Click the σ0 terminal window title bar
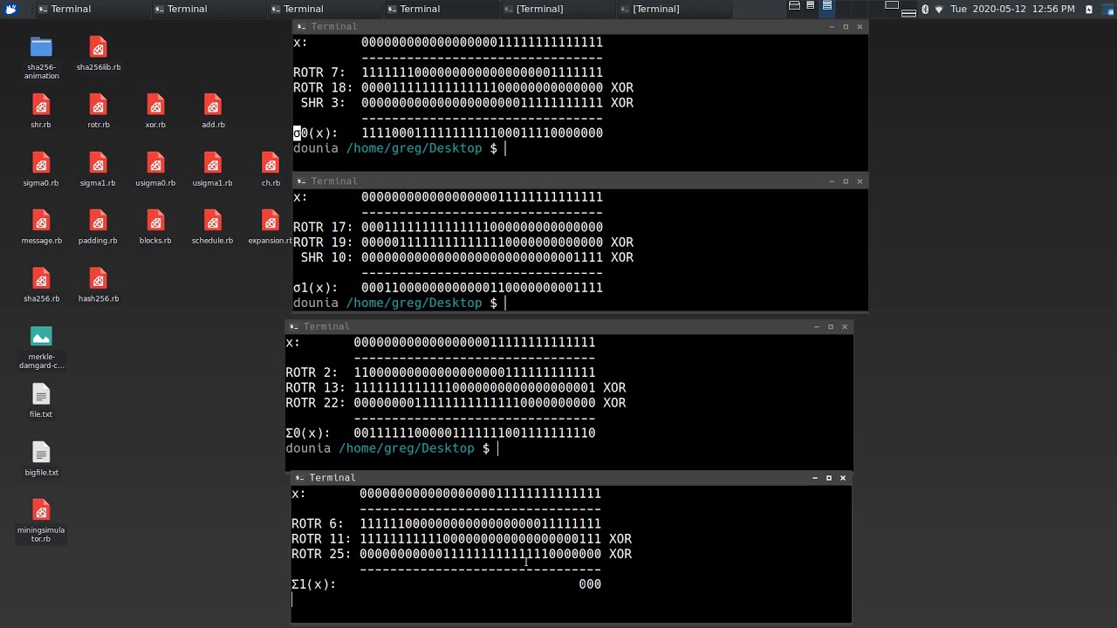Image resolution: width=1117 pixels, height=628 pixels. click(580, 27)
